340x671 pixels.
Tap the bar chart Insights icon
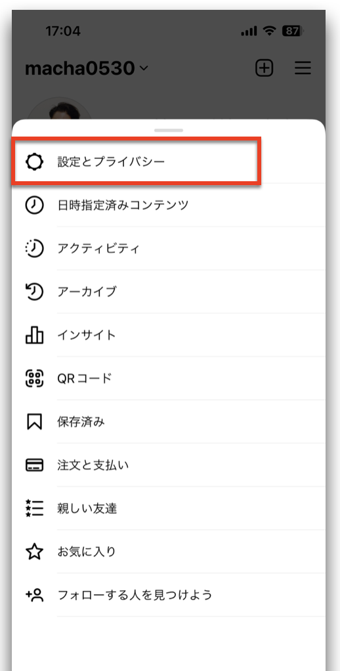coord(34,335)
